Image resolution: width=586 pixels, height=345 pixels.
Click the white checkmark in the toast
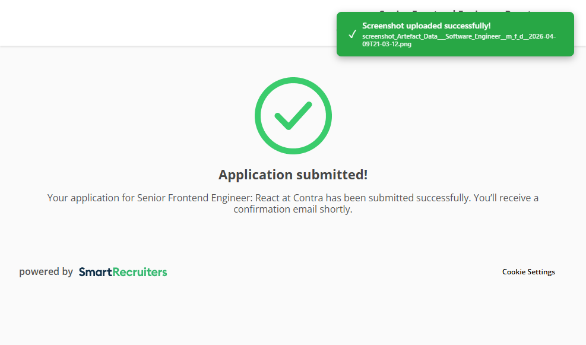coord(352,34)
